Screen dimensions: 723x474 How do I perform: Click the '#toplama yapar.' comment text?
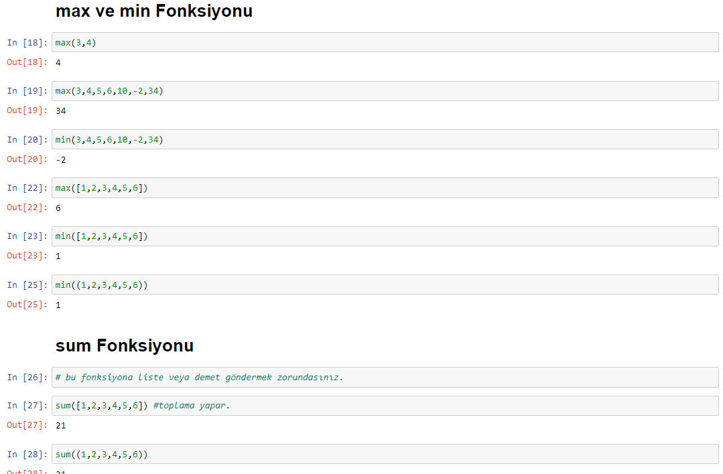tap(192, 405)
